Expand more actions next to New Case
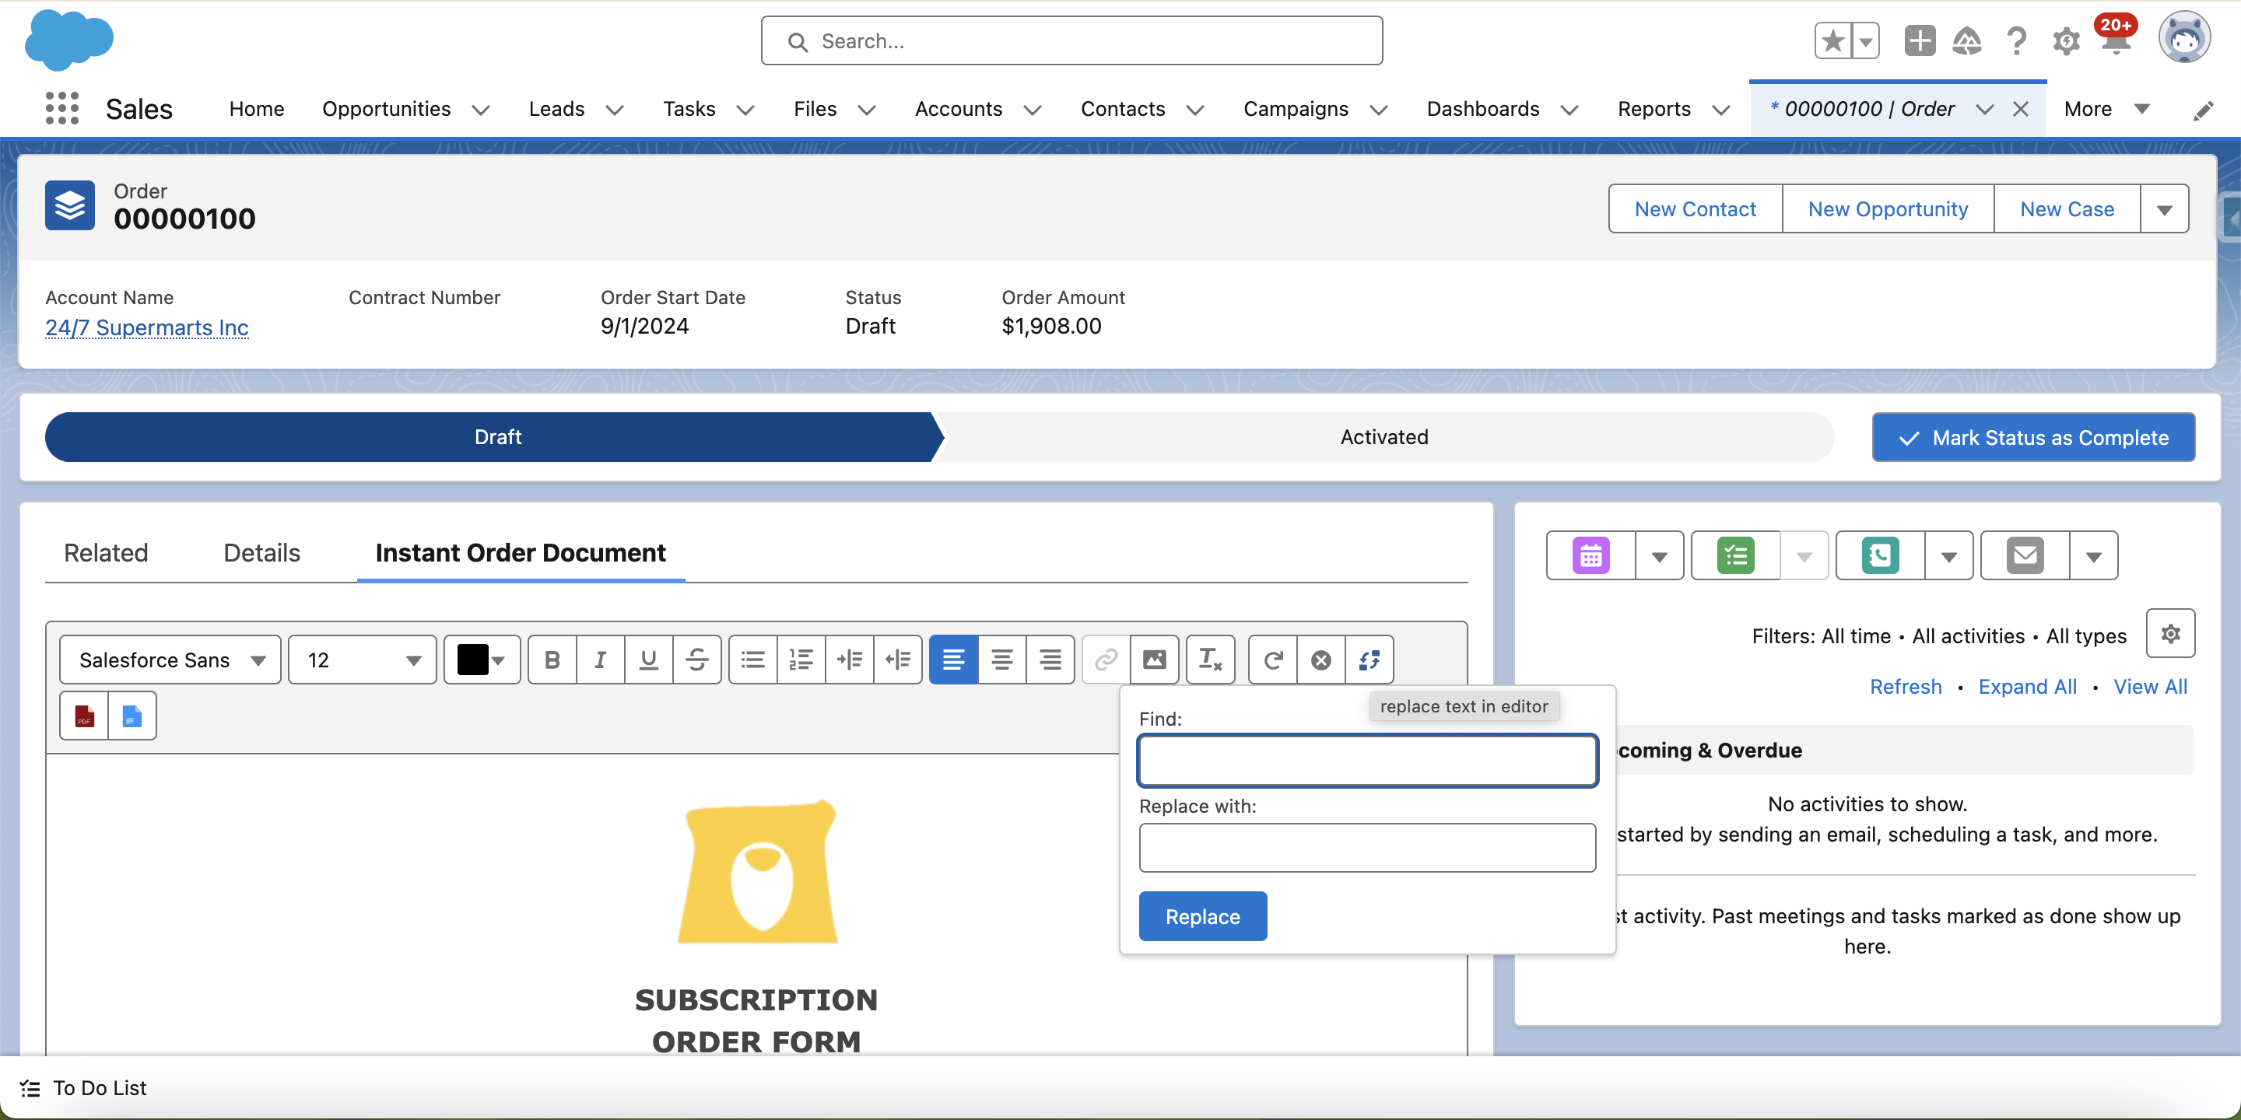Screen dimensions: 2241x1120 click(2165, 208)
